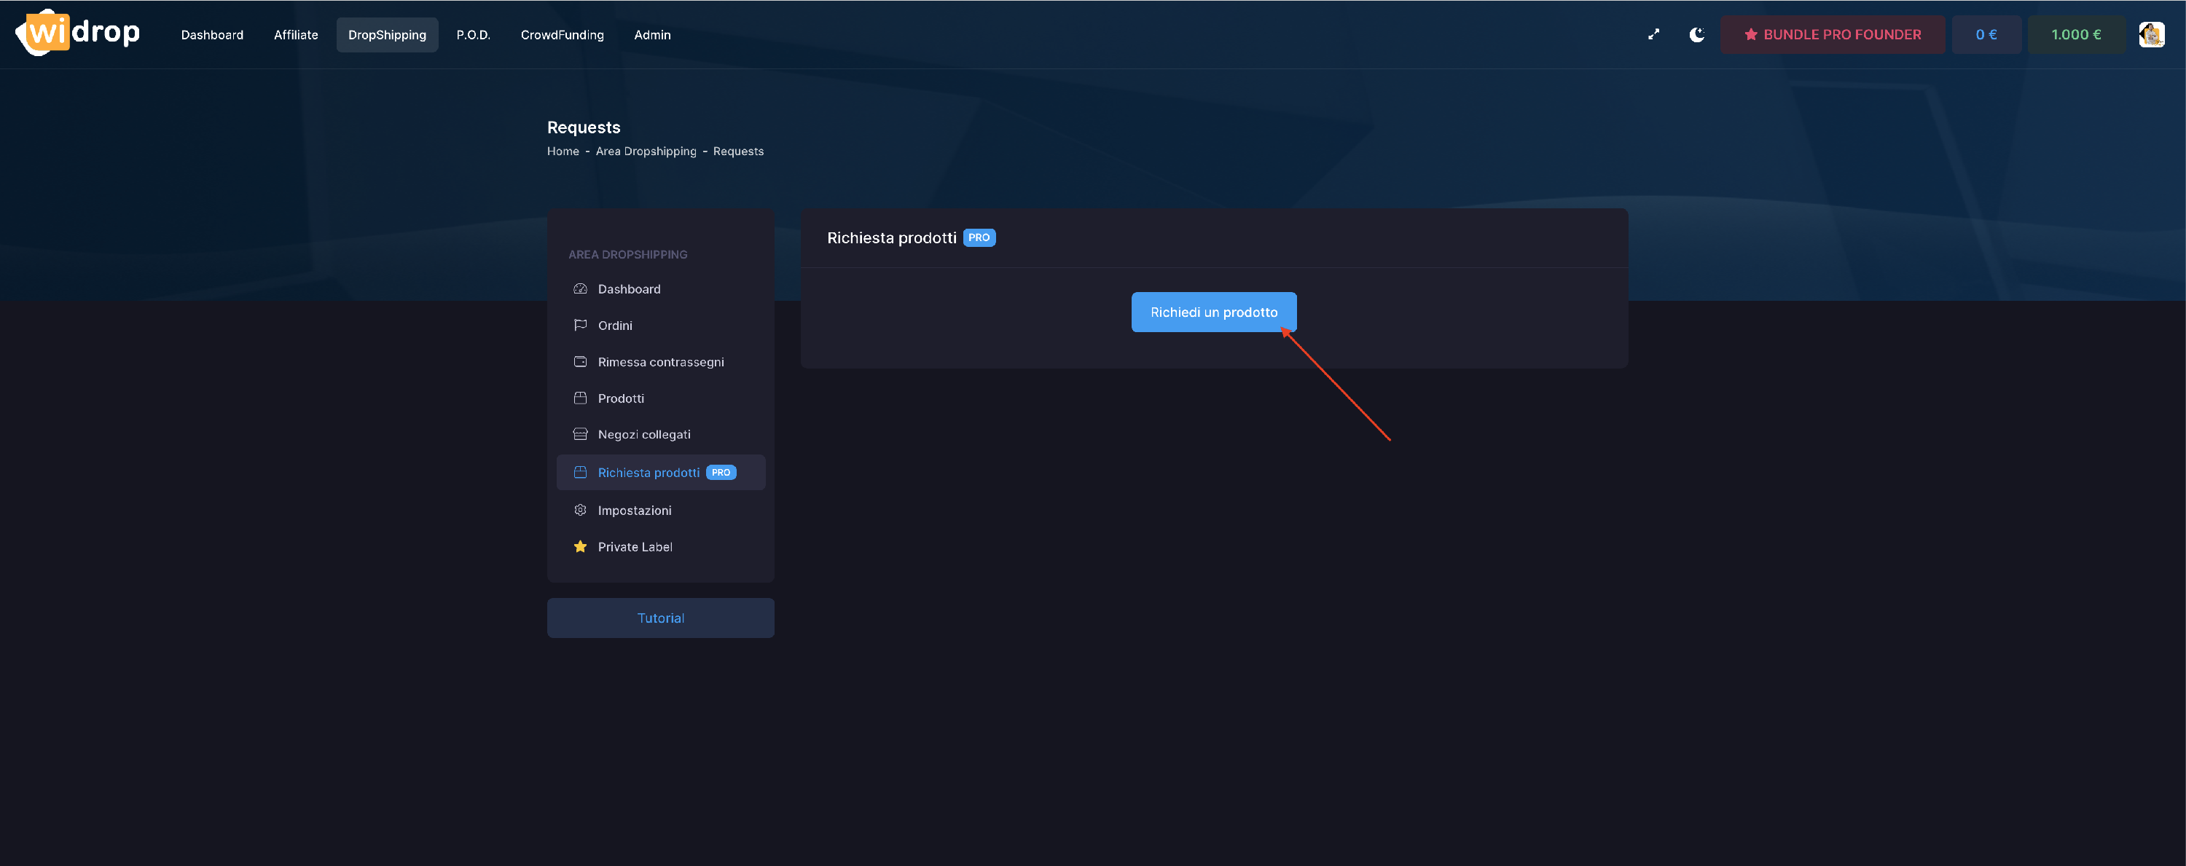This screenshot has height=866, width=2186.
Task: Open the DropShipping top menu
Action: 387,35
